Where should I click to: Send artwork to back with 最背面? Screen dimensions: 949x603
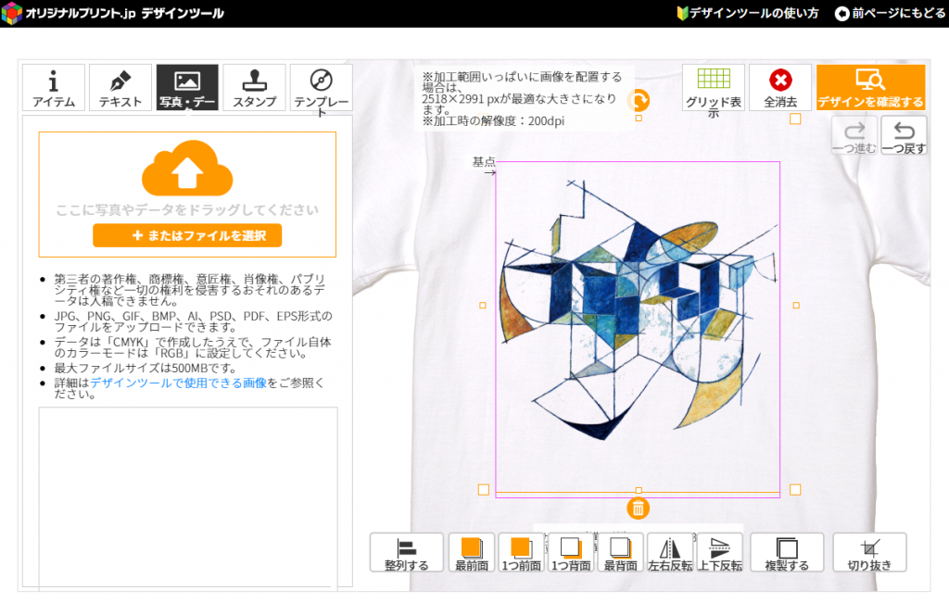[620, 552]
